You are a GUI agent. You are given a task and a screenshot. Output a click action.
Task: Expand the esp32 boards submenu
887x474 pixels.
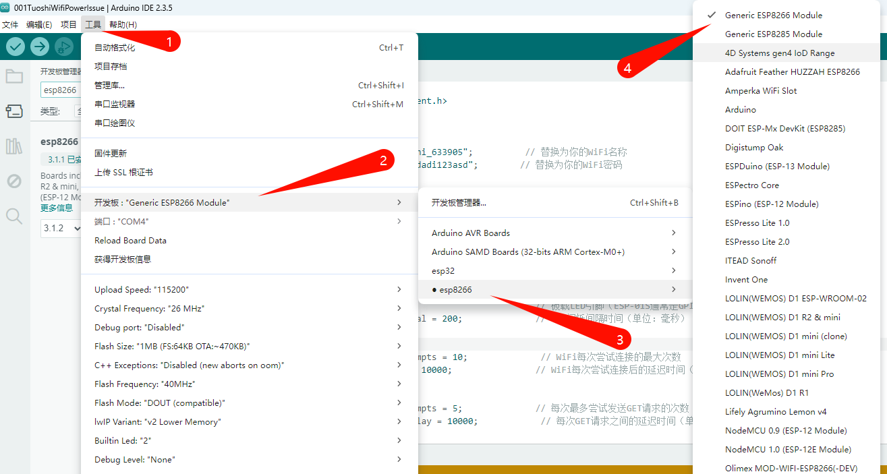(x=555, y=271)
